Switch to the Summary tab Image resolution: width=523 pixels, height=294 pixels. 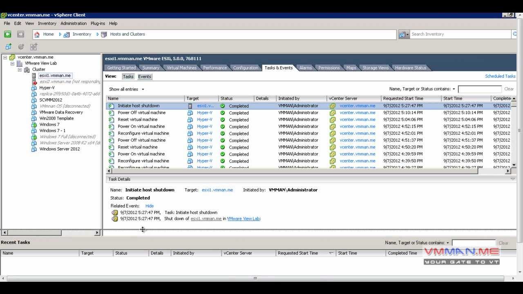[x=151, y=68]
